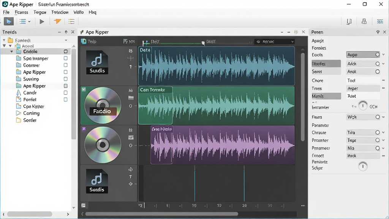Click the folder icon on the Fiudio track
Image resolution: width=389 pixels, height=219 pixels.
131,98
